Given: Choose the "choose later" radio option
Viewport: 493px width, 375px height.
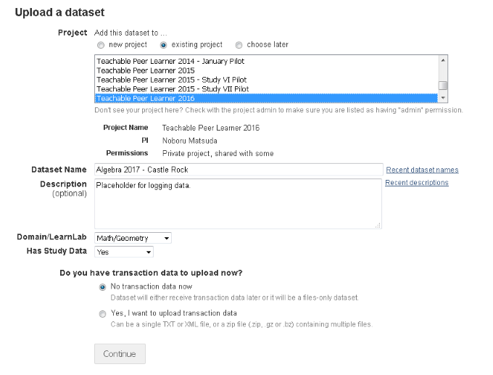Looking at the screenshot, I should 239,45.
